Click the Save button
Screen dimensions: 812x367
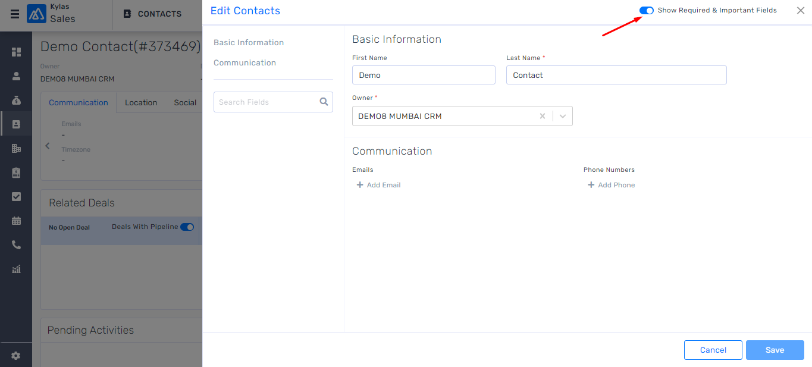pos(775,350)
